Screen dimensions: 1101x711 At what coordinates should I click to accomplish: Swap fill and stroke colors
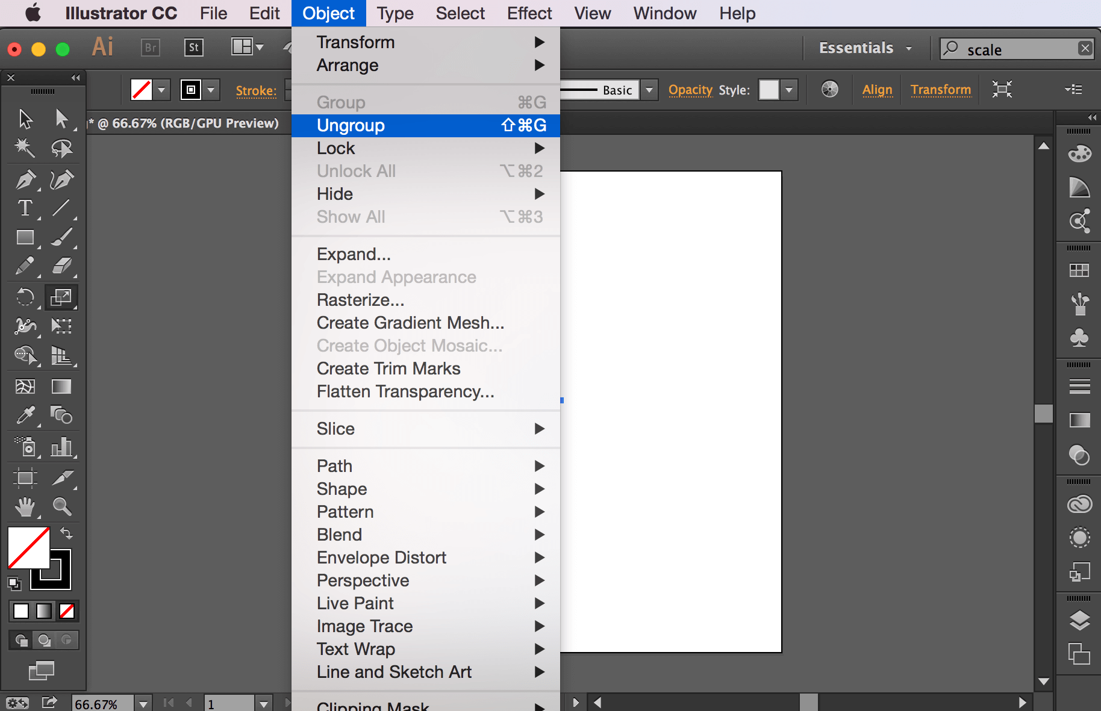[66, 533]
